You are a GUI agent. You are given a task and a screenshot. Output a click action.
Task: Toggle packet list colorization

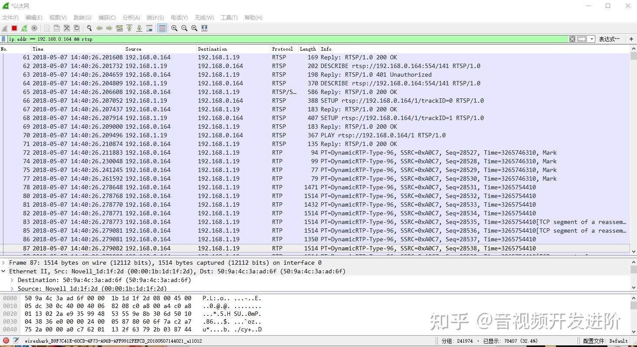point(162,28)
